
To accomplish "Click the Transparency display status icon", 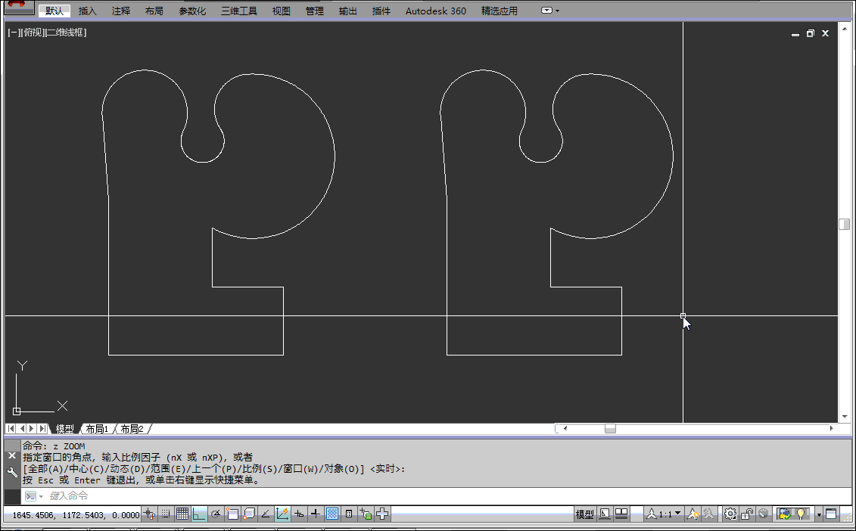I will pos(332,514).
